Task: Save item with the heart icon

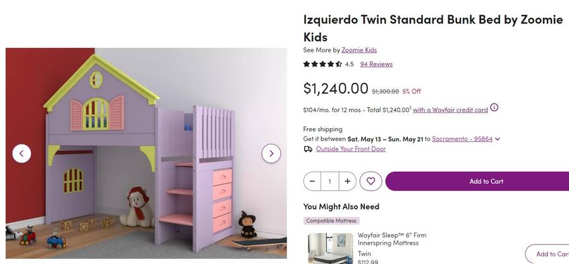Action: point(370,181)
